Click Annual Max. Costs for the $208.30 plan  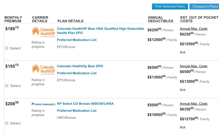(x=193, y=104)
